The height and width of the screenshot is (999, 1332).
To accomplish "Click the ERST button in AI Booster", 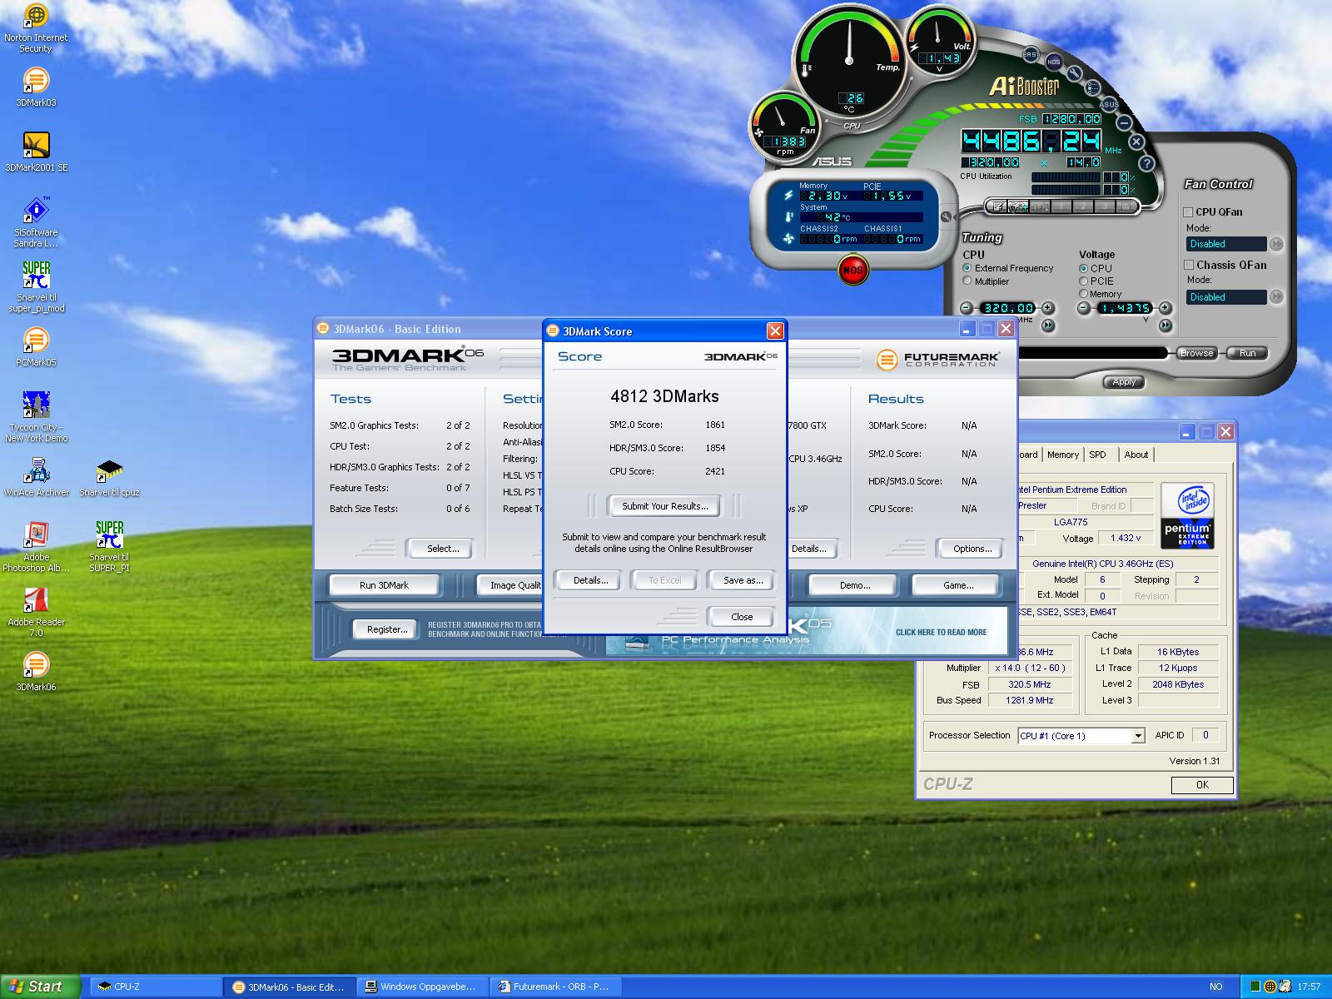I will tap(1031, 54).
